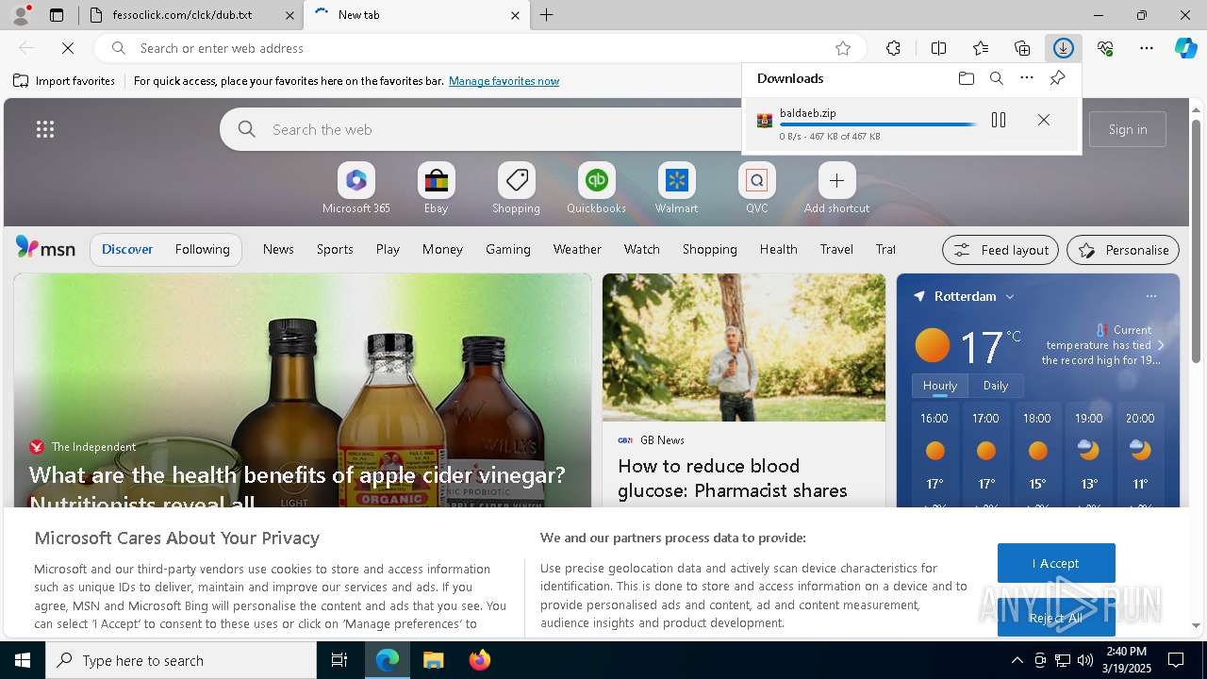Switch weather to Hourly view
1207x679 pixels.
(939, 386)
